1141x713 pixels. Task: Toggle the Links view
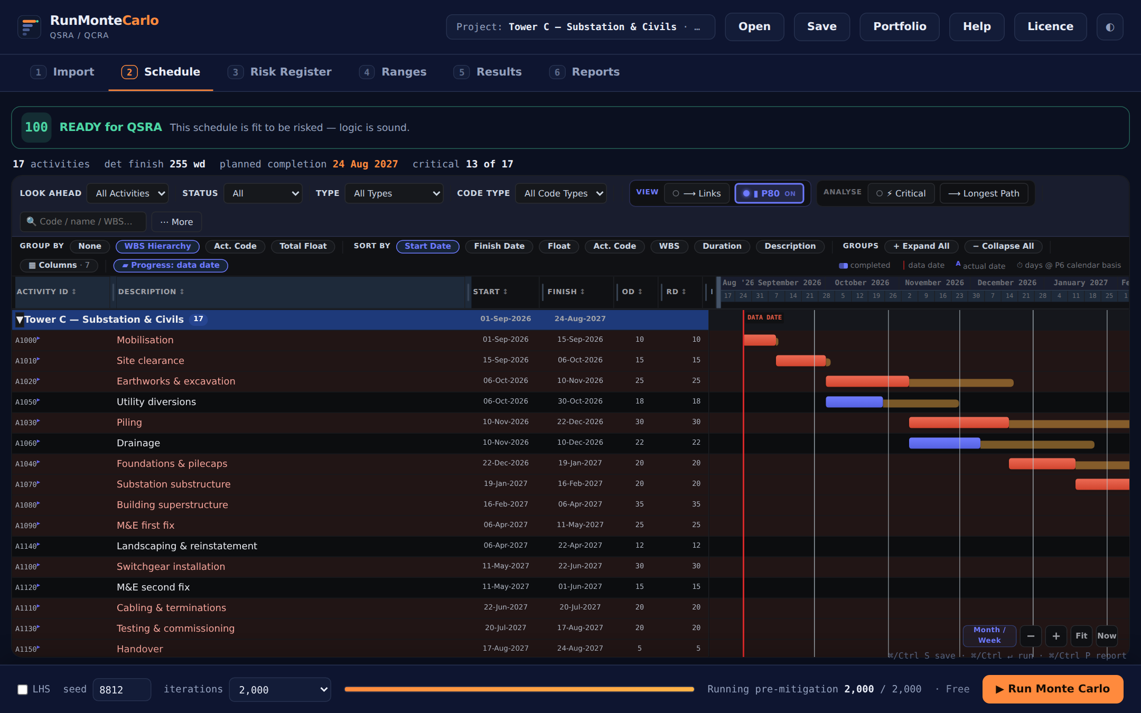(x=697, y=193)
